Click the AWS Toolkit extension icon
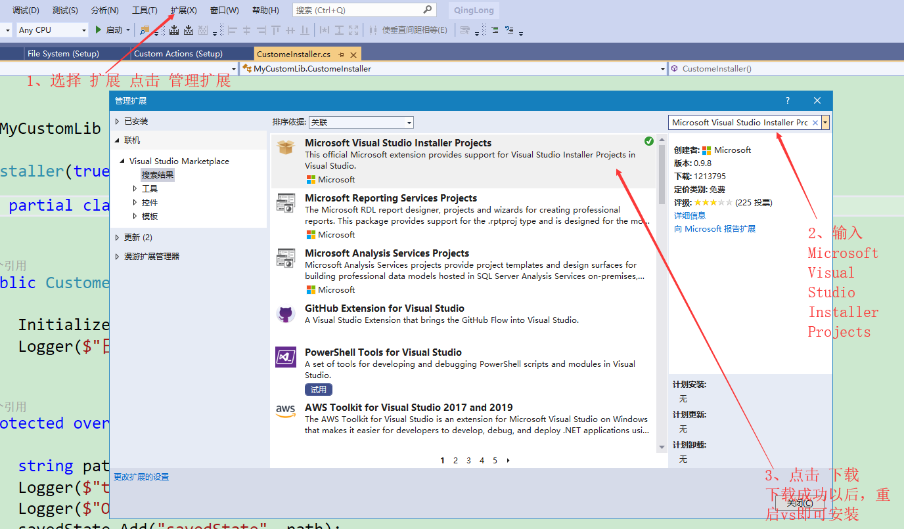The image size is (904, 529). [285, 412]
